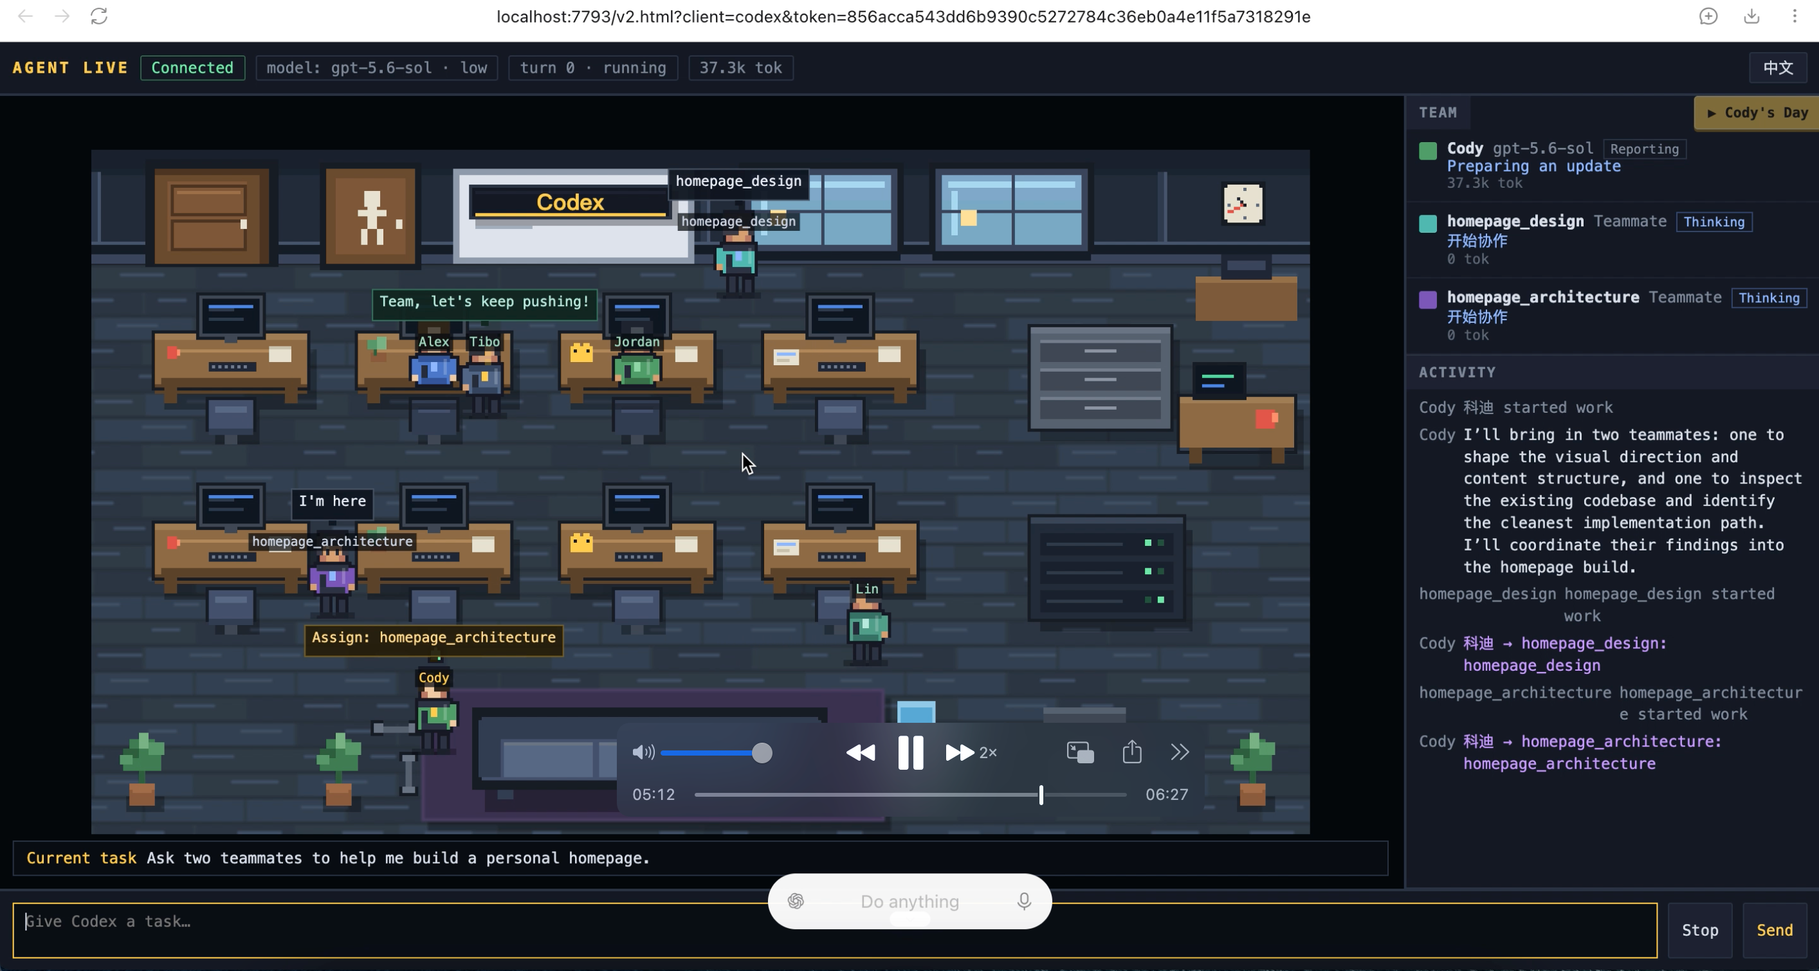
Task: Focus the Do anything input
Action: coord(909,902)
